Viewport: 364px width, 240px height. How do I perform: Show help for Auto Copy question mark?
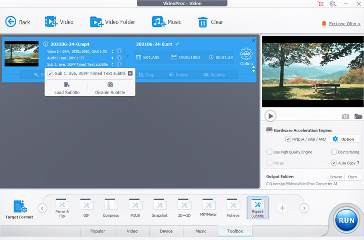(358, 163)
